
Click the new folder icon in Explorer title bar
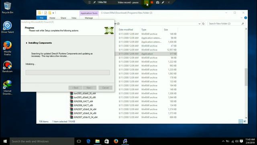(50, 13)
